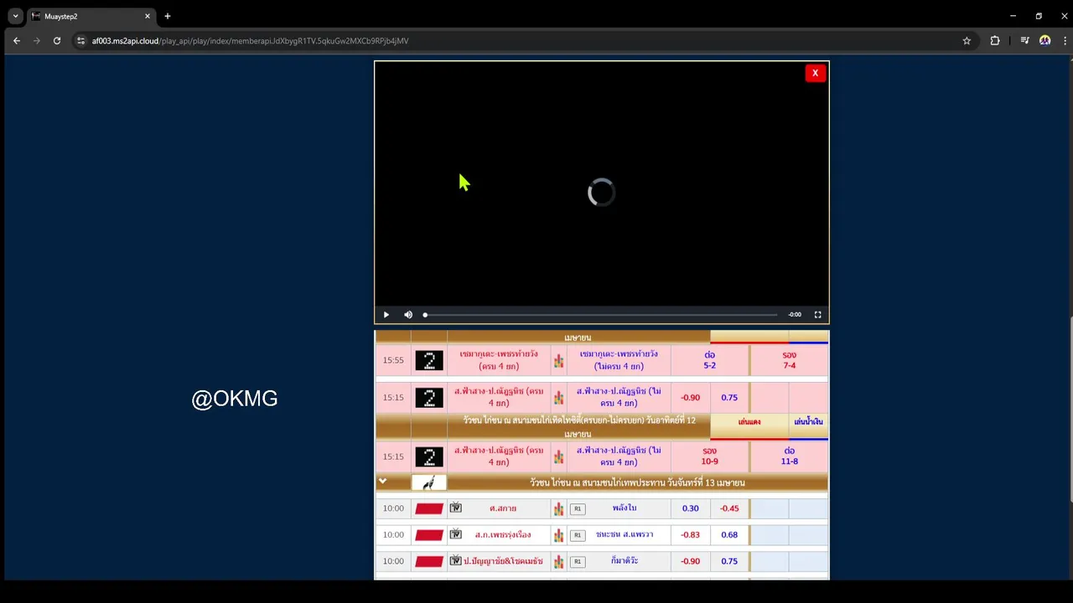The height and width of the screenshot is (603, 1073).
Task: Play the video in the player
Action: tap(386, 315)
